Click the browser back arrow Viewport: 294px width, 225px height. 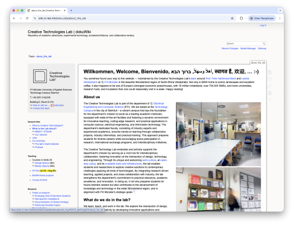[x=14, y=18]
